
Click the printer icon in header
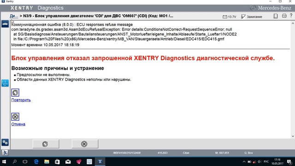284,16
